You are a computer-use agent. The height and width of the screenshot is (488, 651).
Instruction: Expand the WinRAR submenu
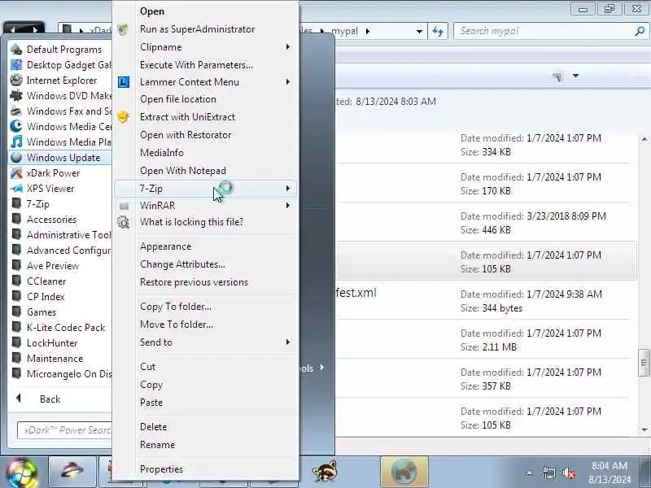pyautogui.click(x=206, y=206)
